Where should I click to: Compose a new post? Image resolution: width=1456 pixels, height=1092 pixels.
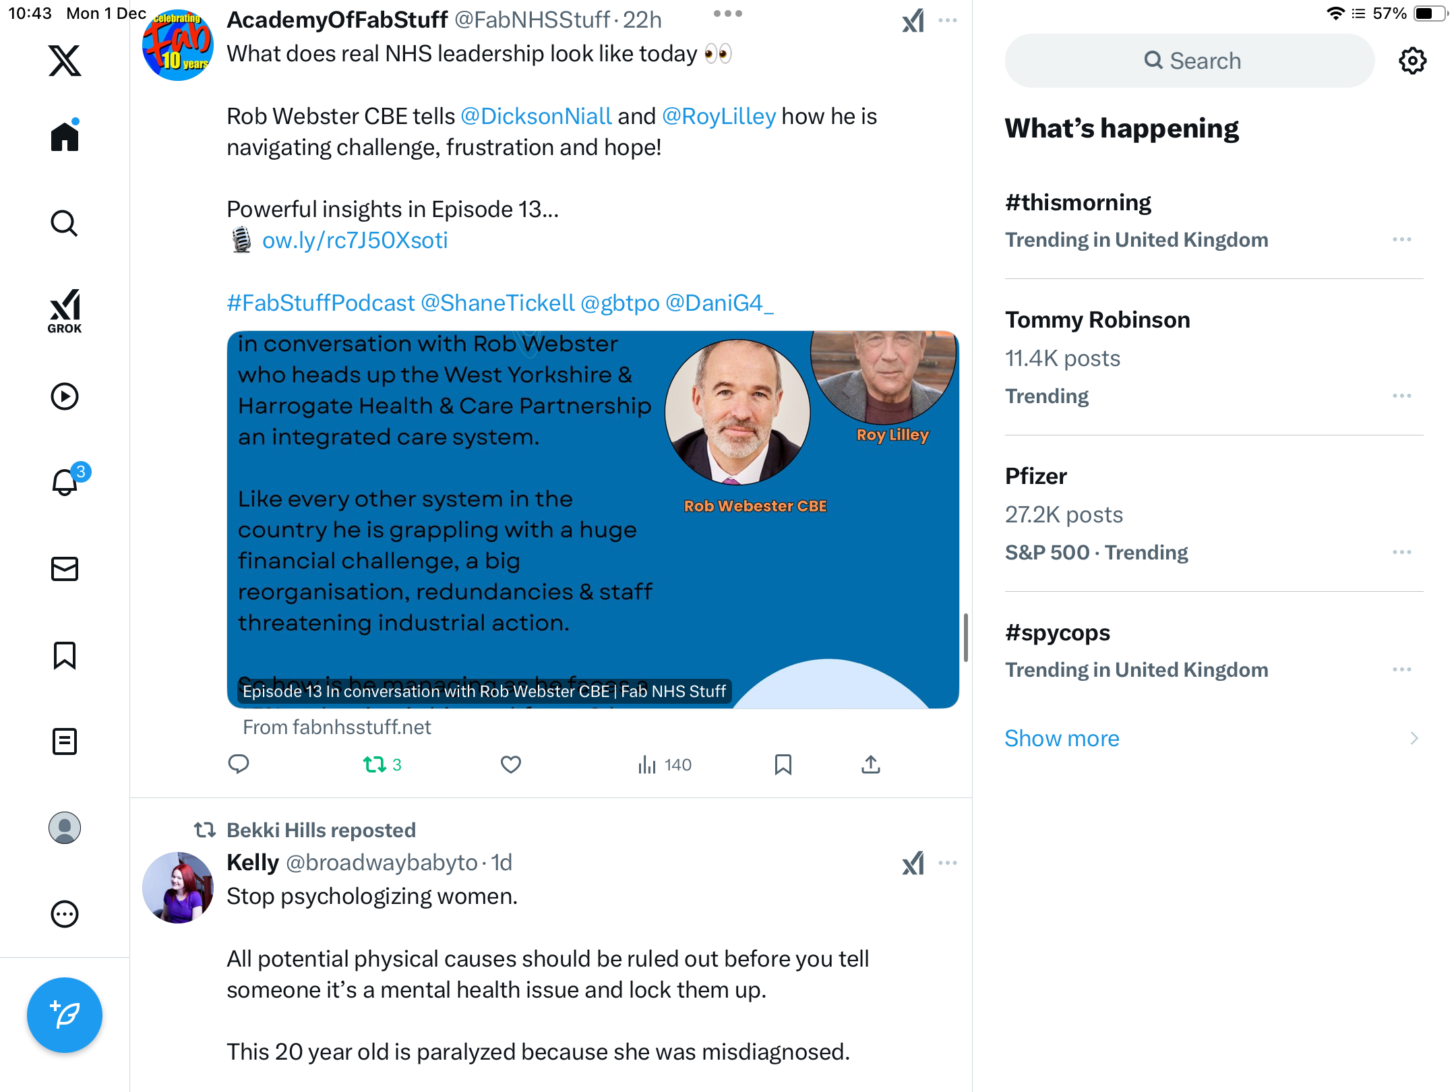[65, 1015]
